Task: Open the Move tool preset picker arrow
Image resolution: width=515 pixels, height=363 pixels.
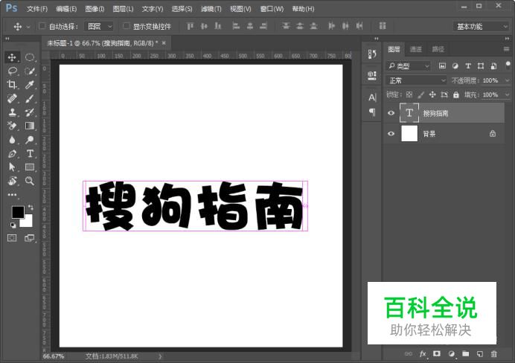Action: pos(28,27)
